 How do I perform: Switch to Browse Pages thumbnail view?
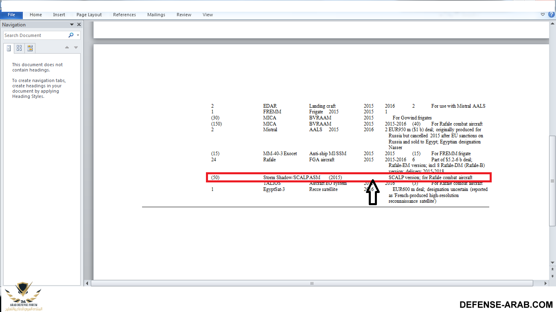(x=19, y=48)
